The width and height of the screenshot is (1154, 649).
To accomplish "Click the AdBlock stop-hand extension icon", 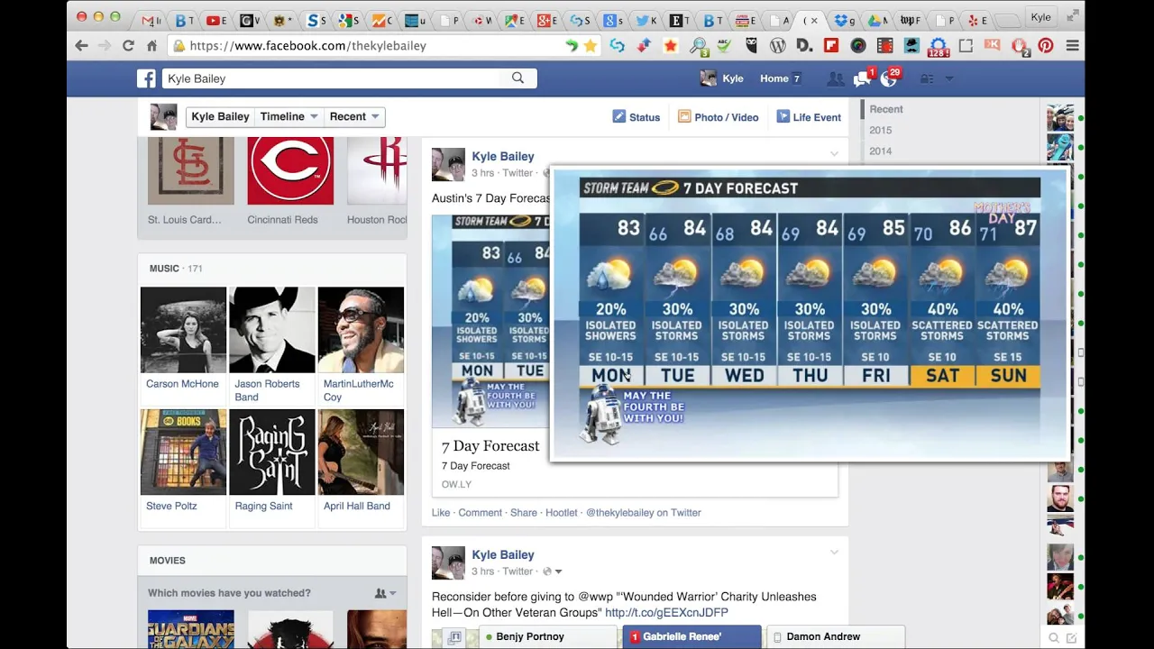I will coord(1020,46).
